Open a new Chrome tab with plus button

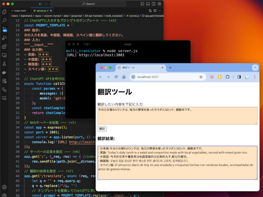pyautogui.click(x=170, y=68)
